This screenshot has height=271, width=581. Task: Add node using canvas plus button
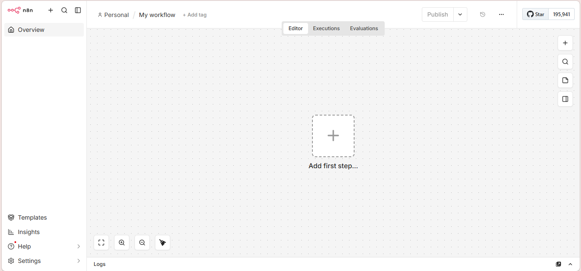point(565,43)
